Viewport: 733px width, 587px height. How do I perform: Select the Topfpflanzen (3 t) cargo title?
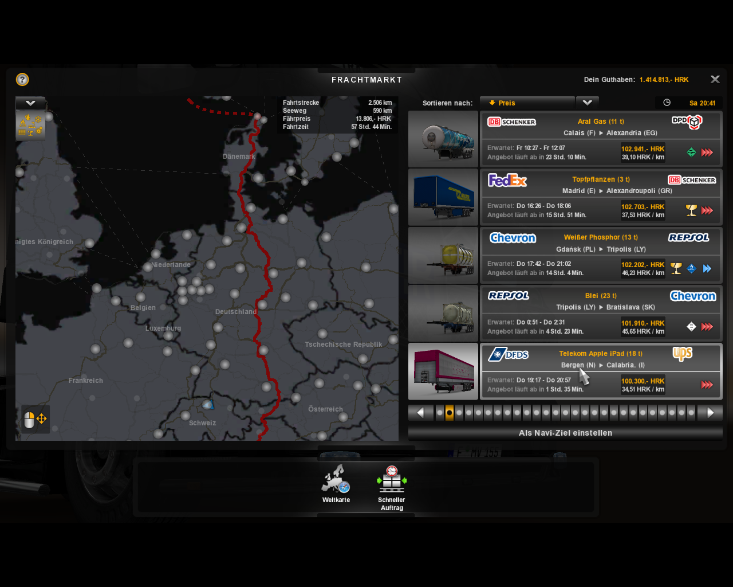(x=601, y=179)
